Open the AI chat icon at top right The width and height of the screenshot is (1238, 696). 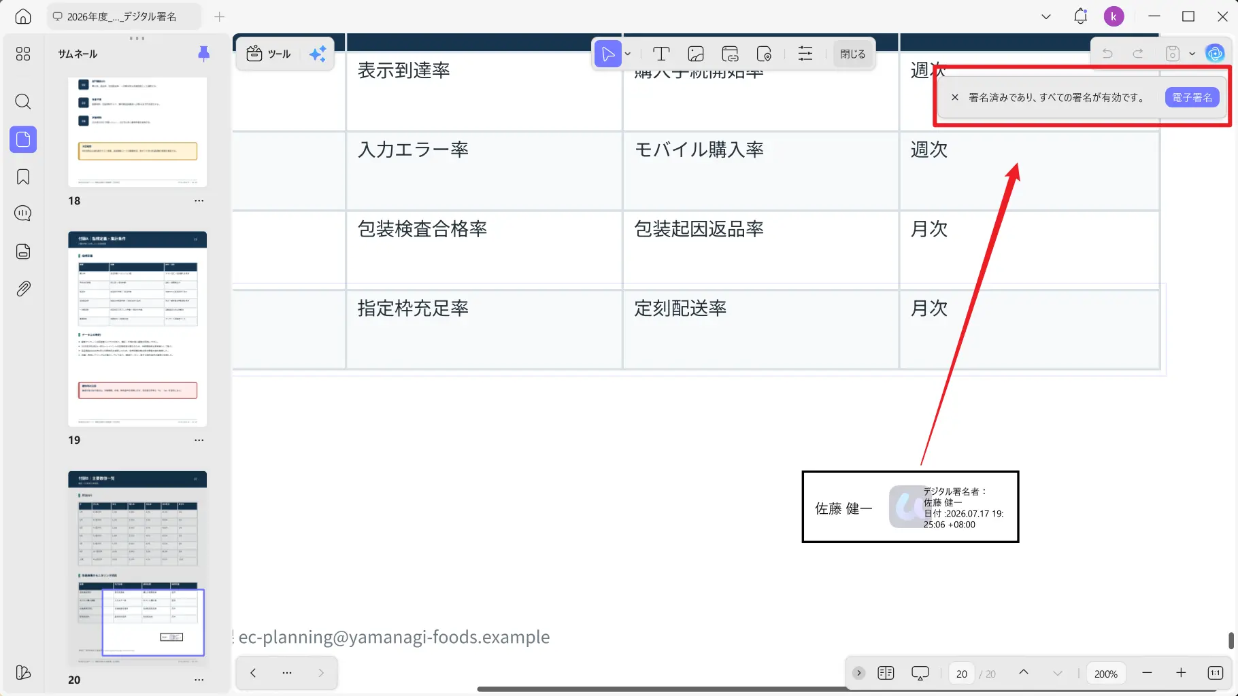click(1215, 53)
